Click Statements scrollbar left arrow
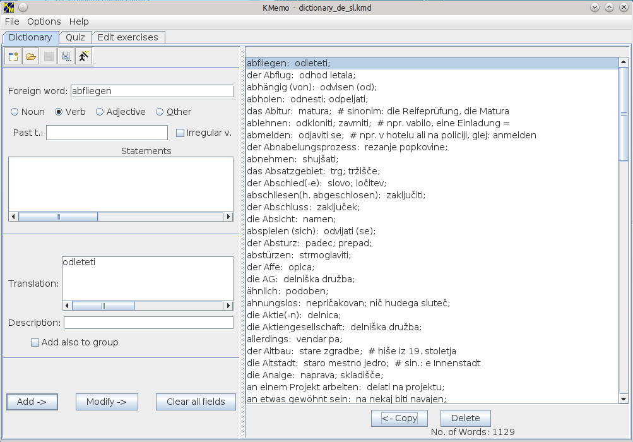Screen dimensions: 633x442 tap(13, 217)
